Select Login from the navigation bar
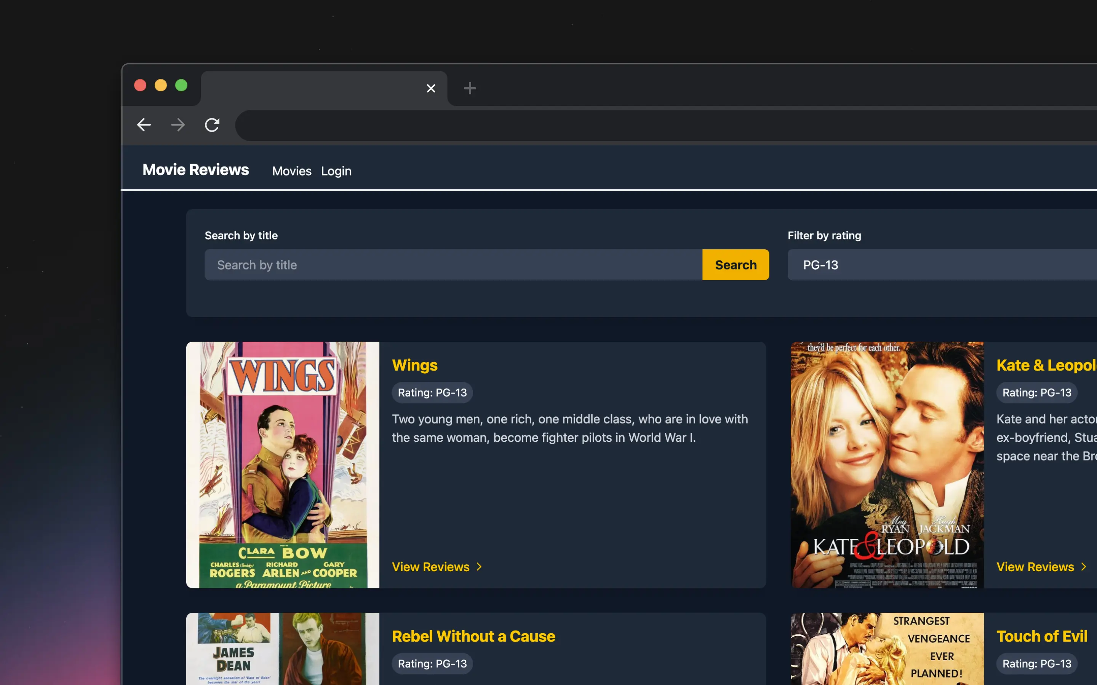 (x=336, y=171)
